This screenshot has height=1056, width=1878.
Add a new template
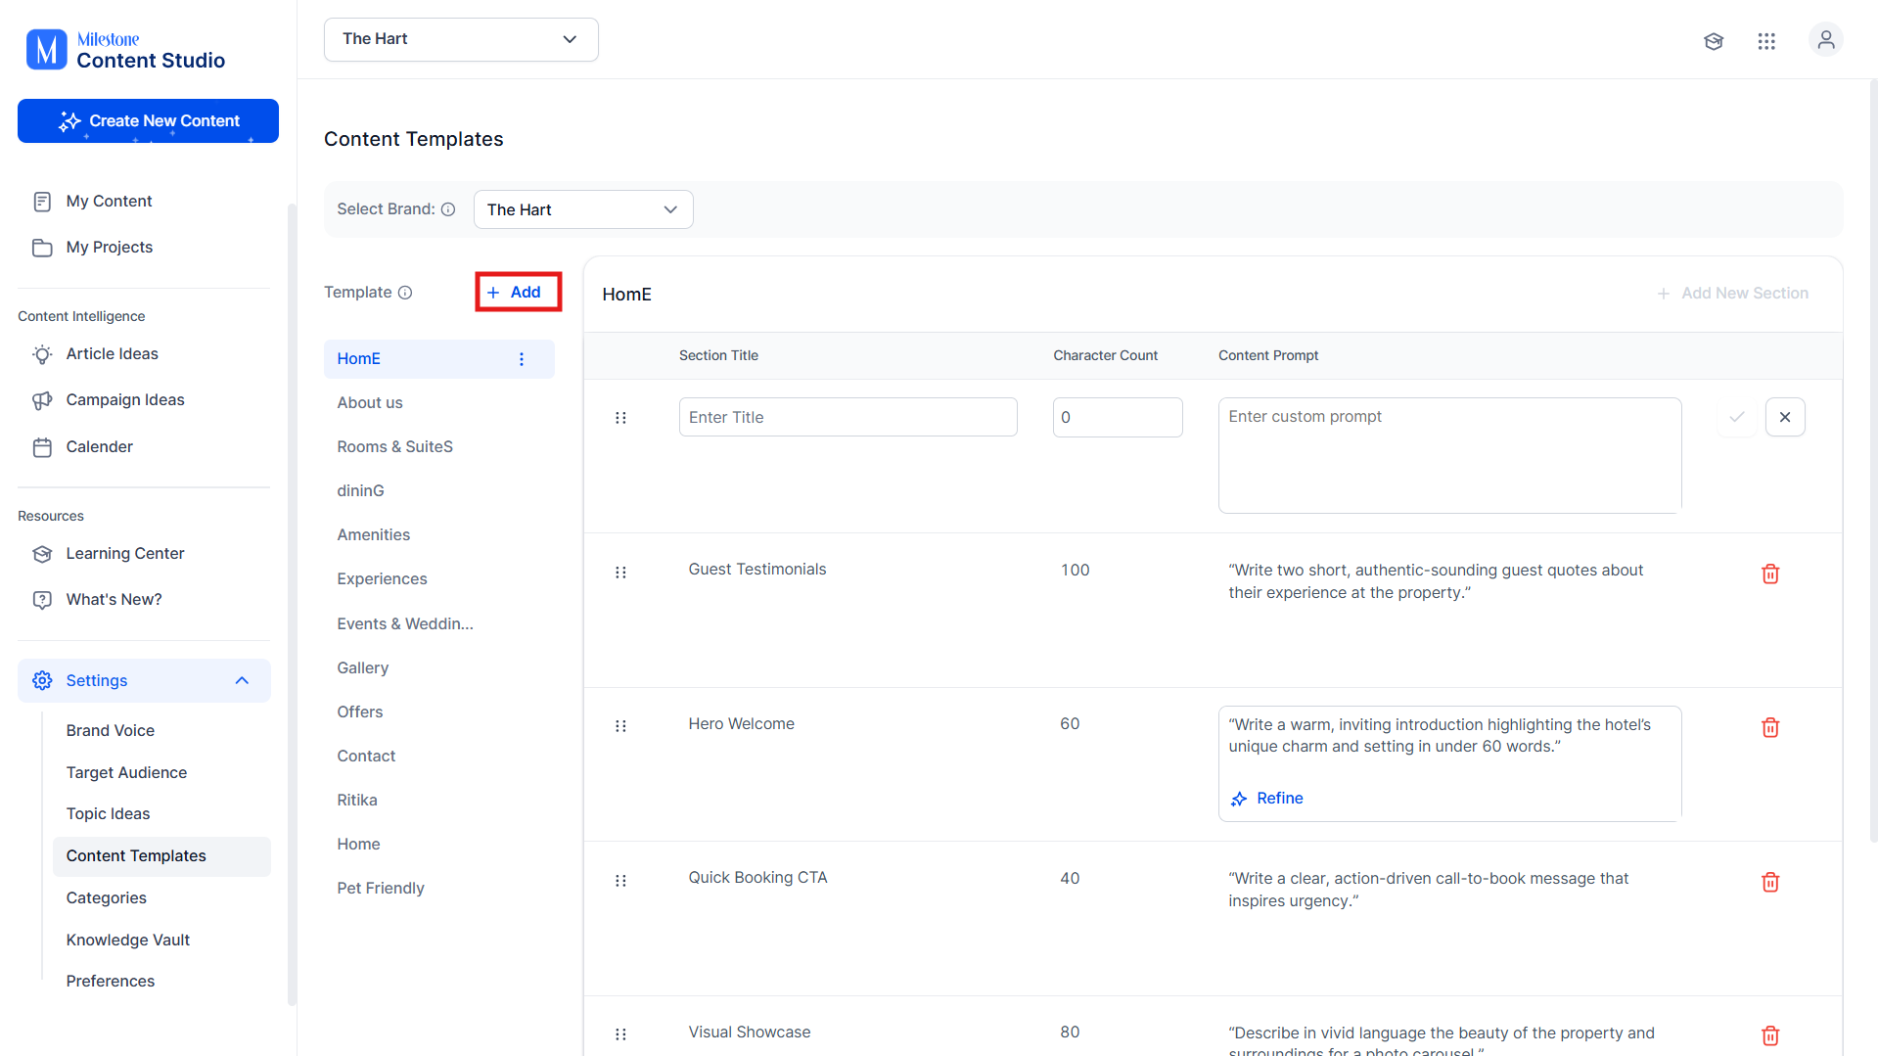[518, 292]
